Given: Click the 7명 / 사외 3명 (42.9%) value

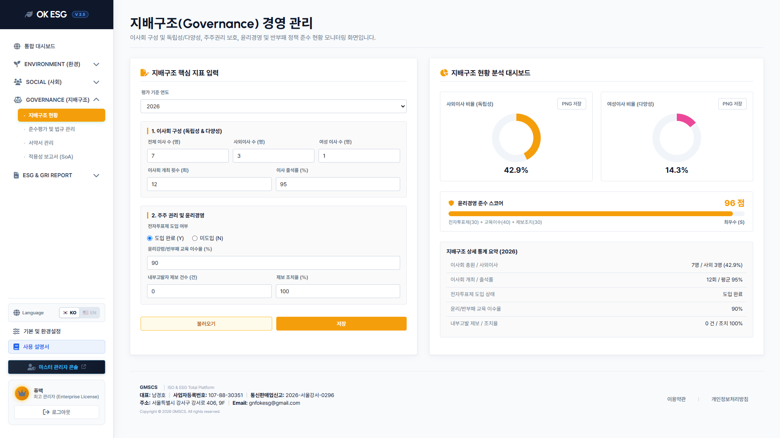Looking at the screenshot, I should click(x=717, y=265).
